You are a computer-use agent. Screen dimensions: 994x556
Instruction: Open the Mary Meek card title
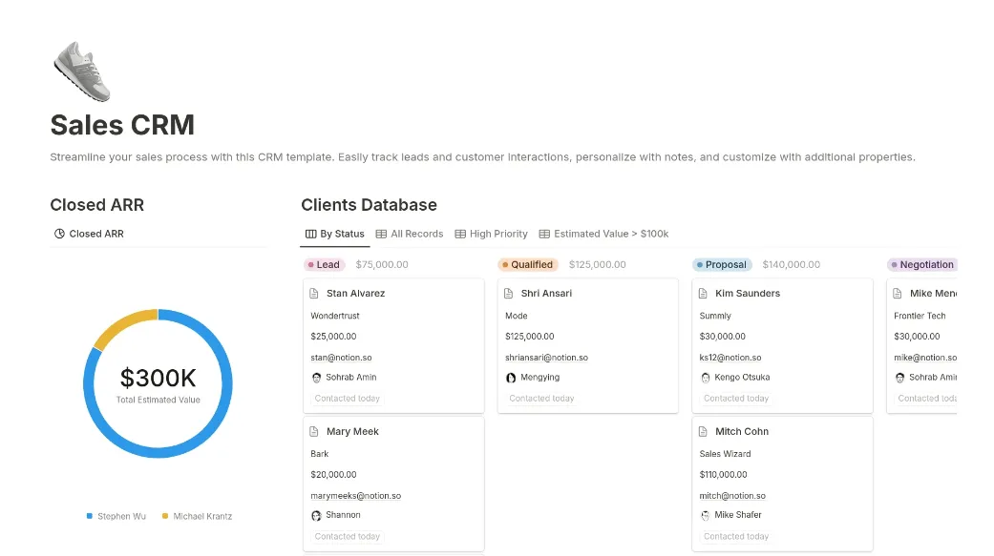pos(352,431)
